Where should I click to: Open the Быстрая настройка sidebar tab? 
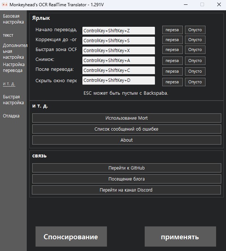(x=14, y=100)
